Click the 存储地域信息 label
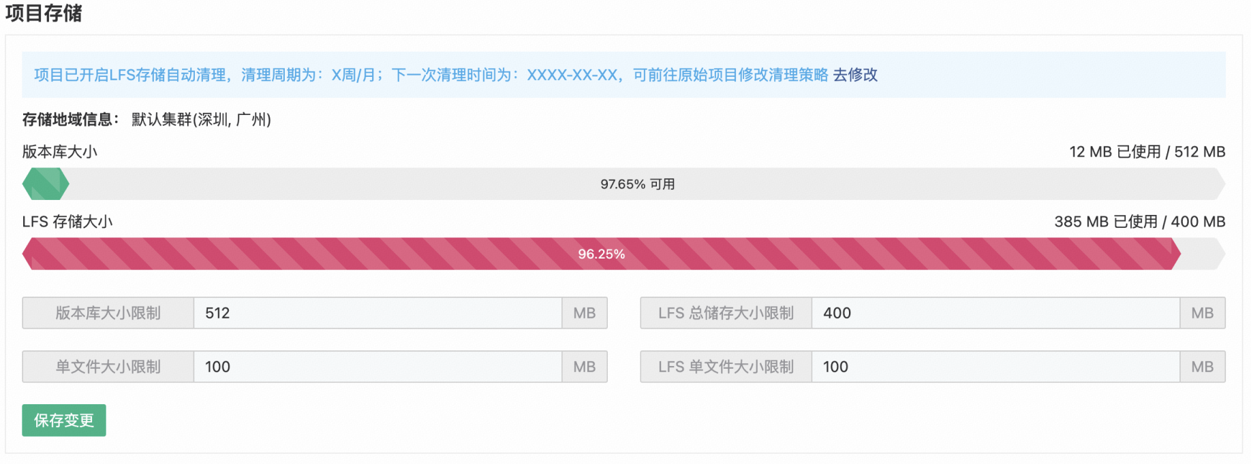The image size is (1251, 464). [70, 120]
